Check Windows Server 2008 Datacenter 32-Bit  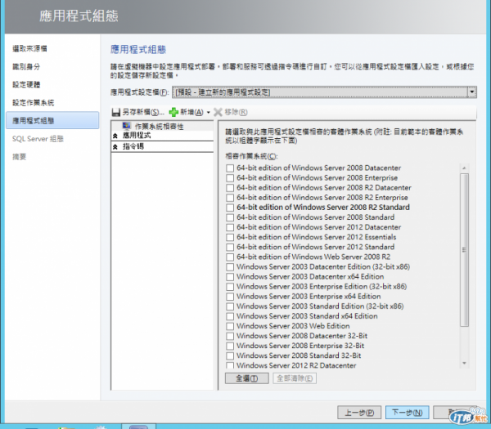(x=230, y=337)
